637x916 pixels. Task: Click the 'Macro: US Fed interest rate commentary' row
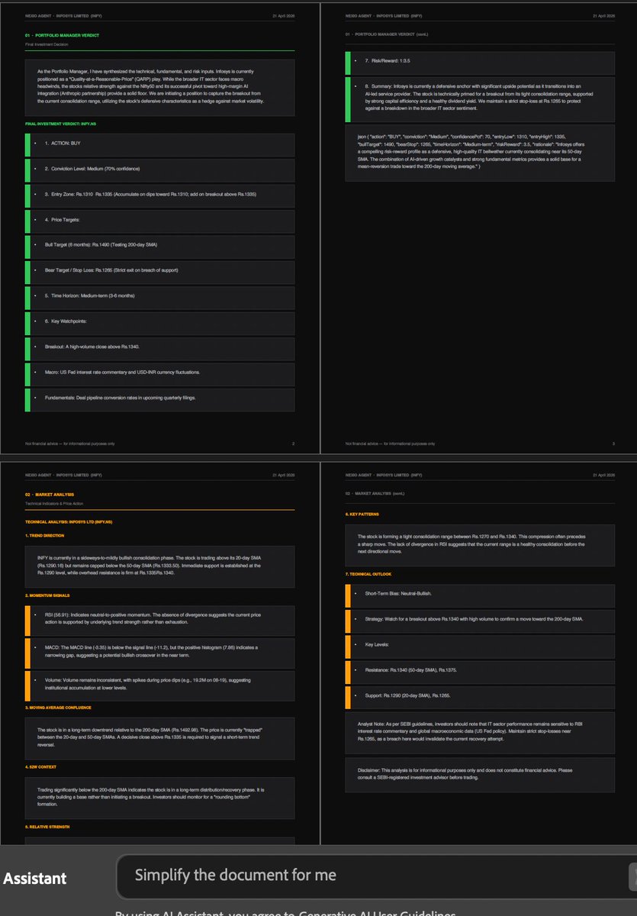click(x=159, y=373)
